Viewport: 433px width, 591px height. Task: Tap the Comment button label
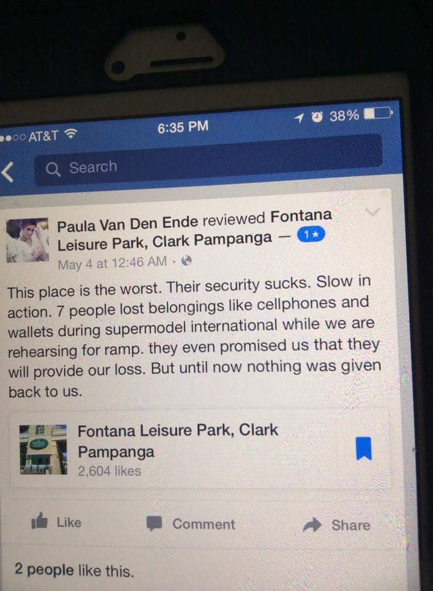(x=204, y=524)
